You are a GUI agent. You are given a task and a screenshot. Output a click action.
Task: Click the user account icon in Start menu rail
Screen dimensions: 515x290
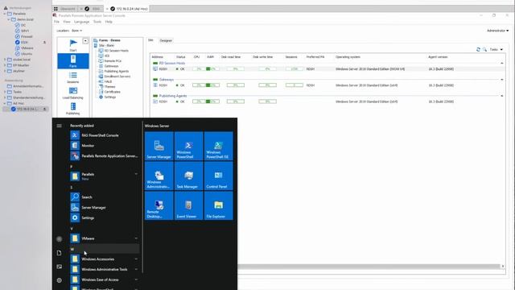(59, 239)
